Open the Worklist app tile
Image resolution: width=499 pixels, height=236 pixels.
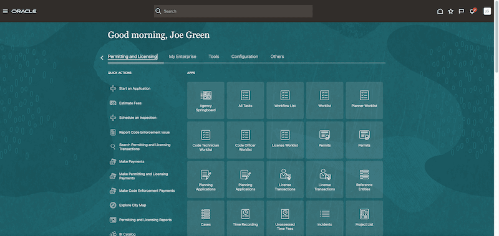(x=324, y=100)
